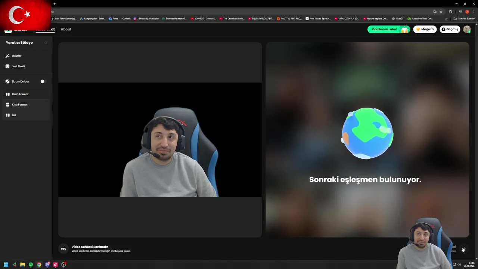Bookmark this page with the star icon
The image size is (478, 269).
tap(441, 12)
